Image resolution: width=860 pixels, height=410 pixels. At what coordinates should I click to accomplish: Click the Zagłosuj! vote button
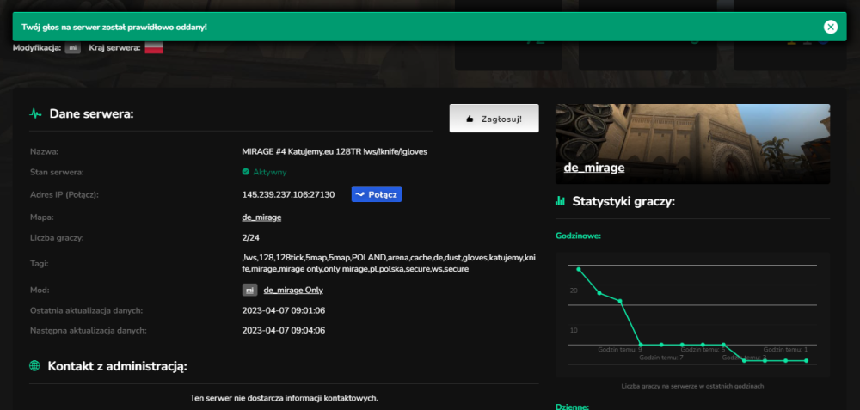(494, 119)
